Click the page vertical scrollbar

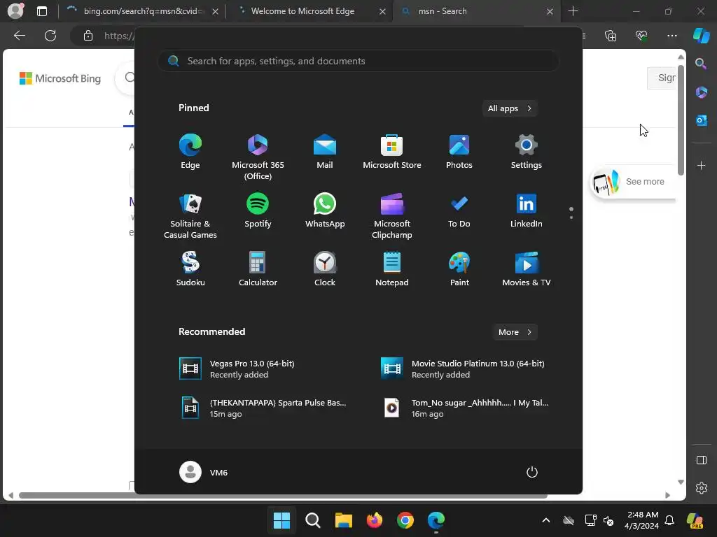pos(681,120)
